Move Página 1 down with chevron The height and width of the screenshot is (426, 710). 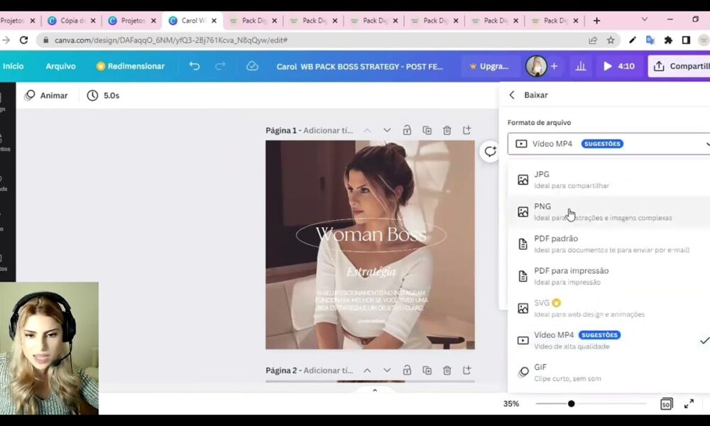(x=387, y=131)
